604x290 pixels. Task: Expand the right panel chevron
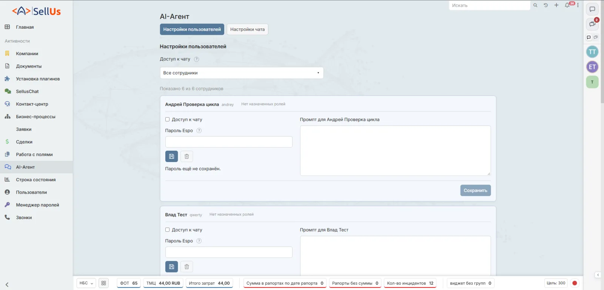pos(598,275)
